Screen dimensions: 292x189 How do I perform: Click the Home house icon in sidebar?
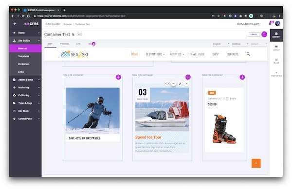(14, 33)
